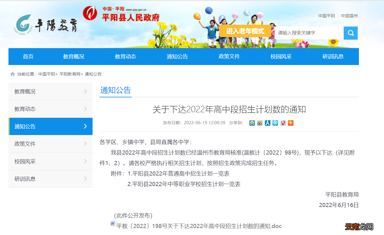Expand the 政策文件 sidebar entry

click(51, 144)
